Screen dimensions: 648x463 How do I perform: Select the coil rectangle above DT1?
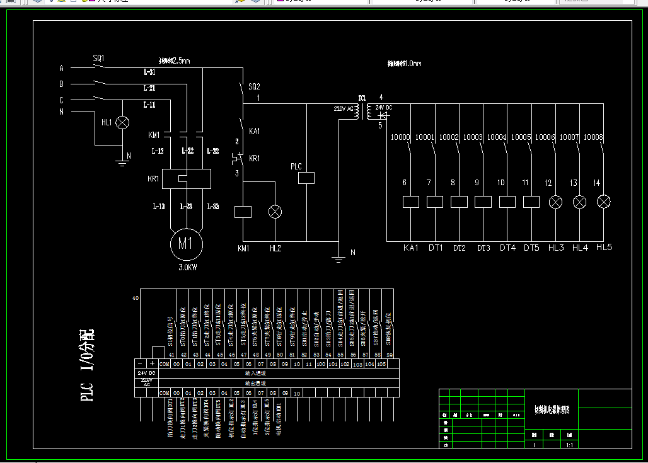[435, 202]
